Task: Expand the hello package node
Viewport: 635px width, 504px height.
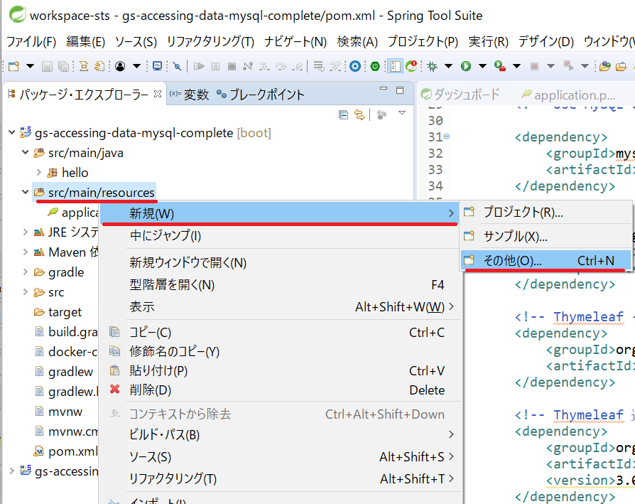Action: pyautogui.click(x=40, y=173)
